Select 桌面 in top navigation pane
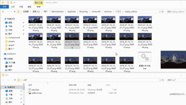 (x=10, y=22)
